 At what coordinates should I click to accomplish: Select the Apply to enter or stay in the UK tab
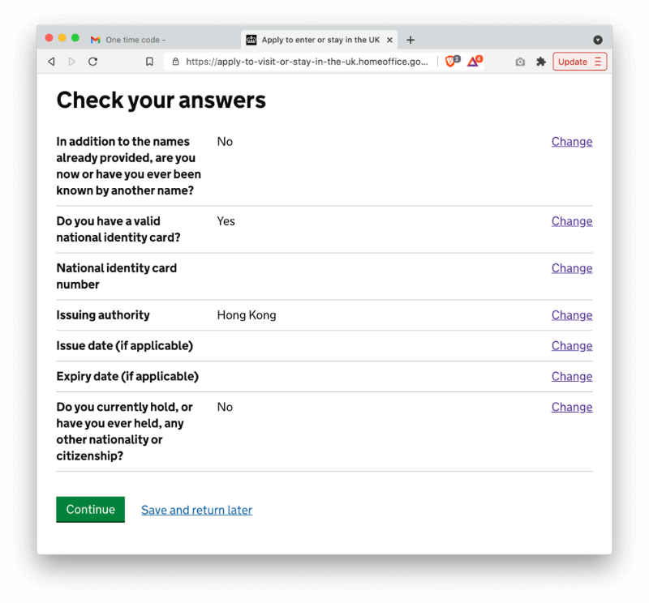(320, 40)
